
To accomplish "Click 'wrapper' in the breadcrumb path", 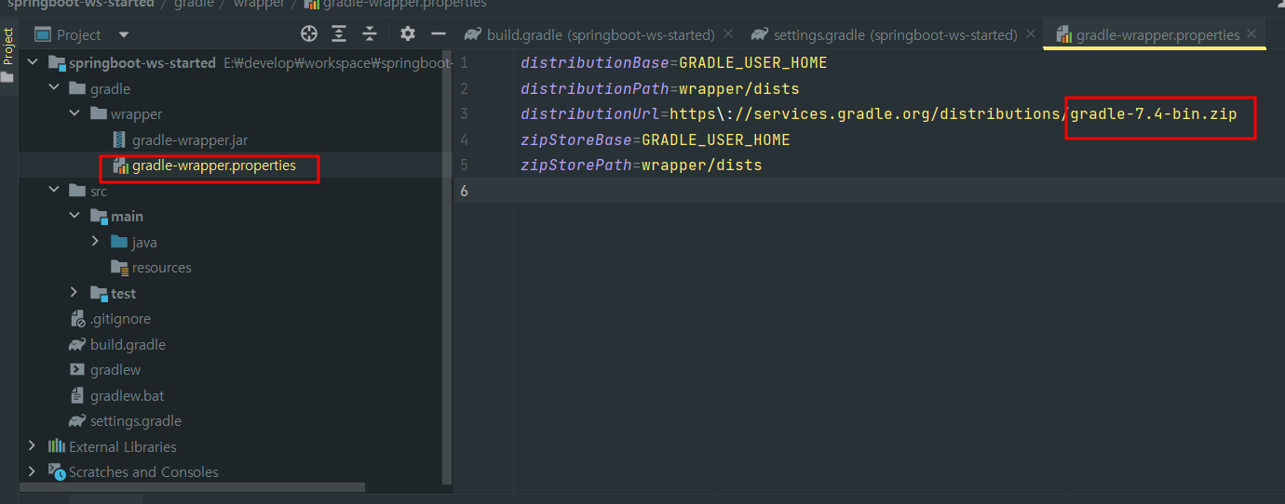I will [260, 4].
